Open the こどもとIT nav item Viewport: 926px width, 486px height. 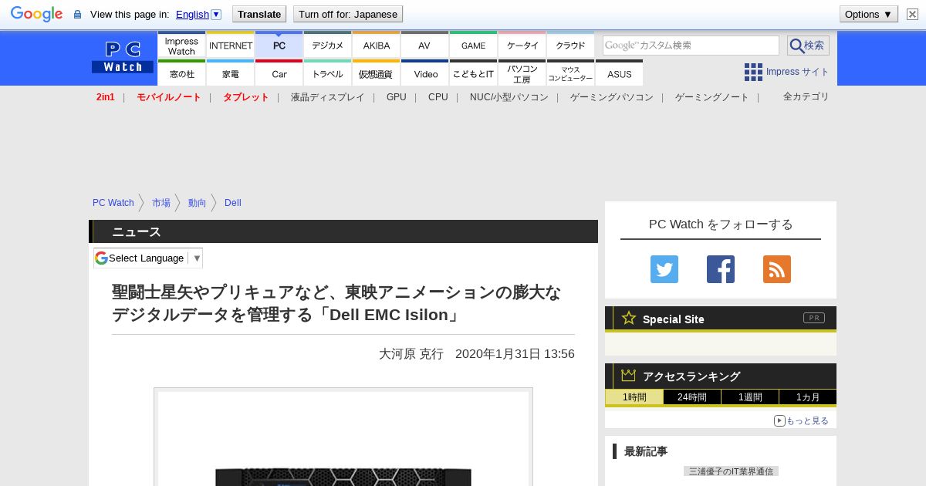(x=474, y=73)
